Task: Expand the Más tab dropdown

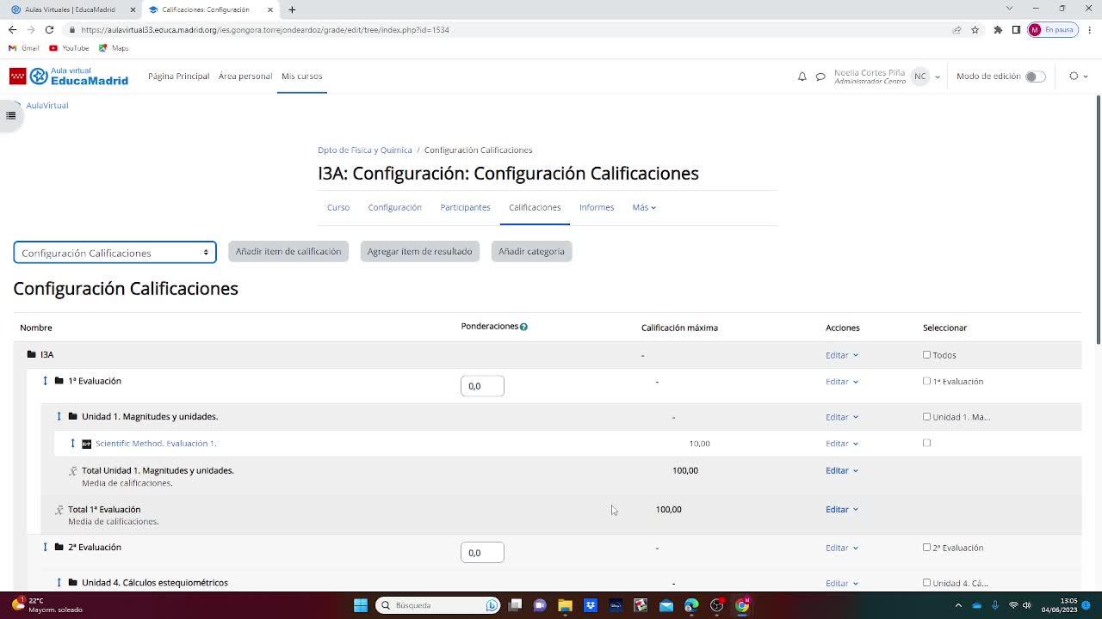Action: (644, 207)
